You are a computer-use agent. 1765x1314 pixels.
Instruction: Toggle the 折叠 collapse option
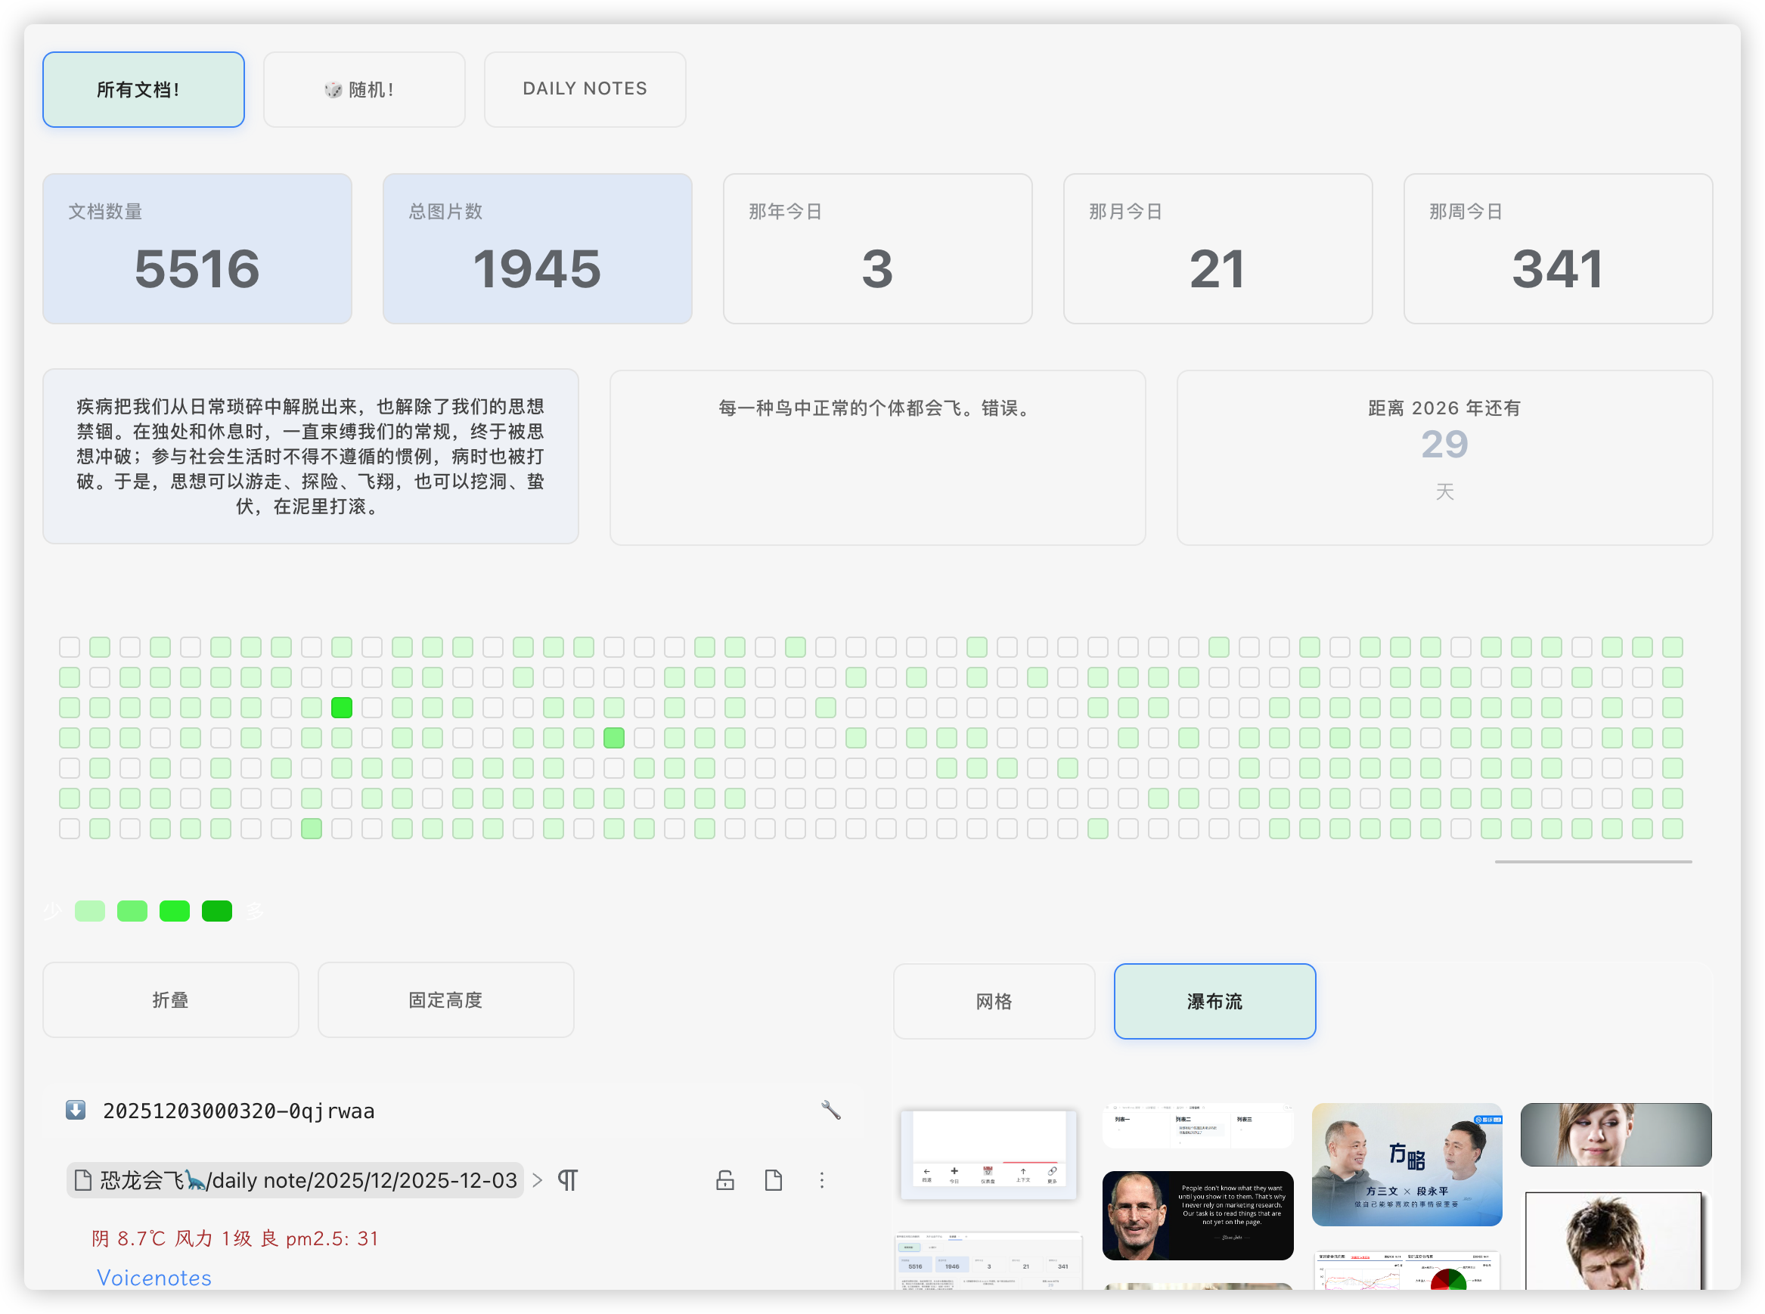click(x=170, y=999)
